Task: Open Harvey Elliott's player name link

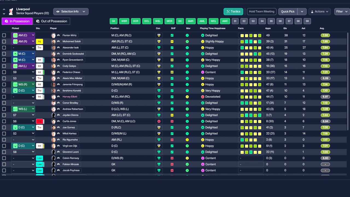Action: click(x=70, y=97)
